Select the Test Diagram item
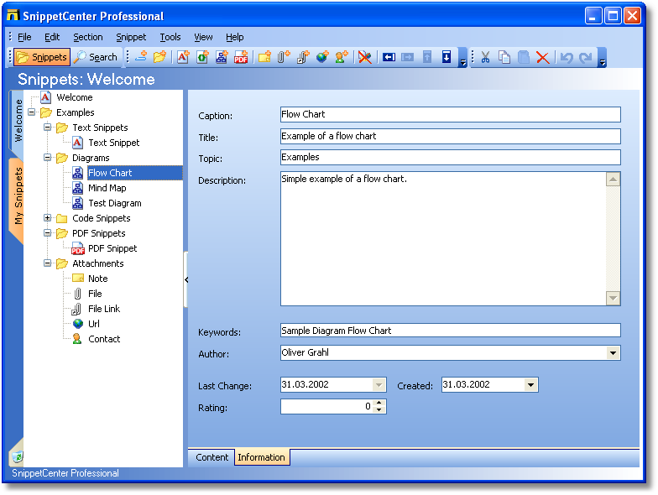This screenshot has width=658, height=495. click(114, 203)
